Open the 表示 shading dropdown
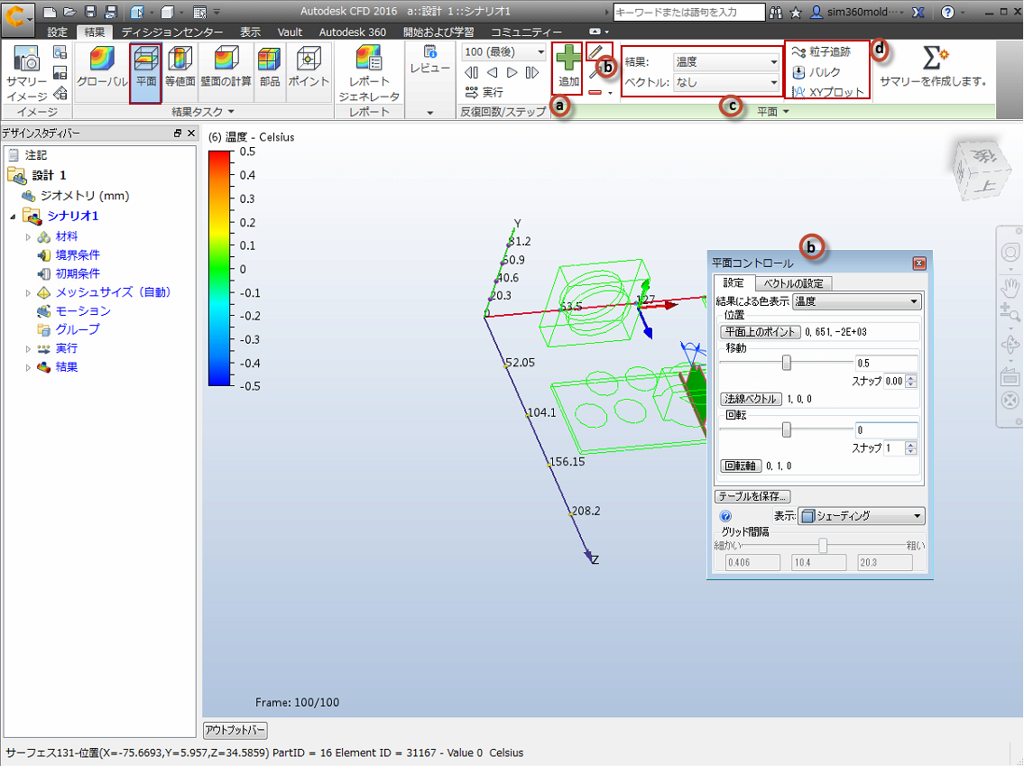Image resolution: width=1024 pixels, height=766 pixels. point(862,516)
